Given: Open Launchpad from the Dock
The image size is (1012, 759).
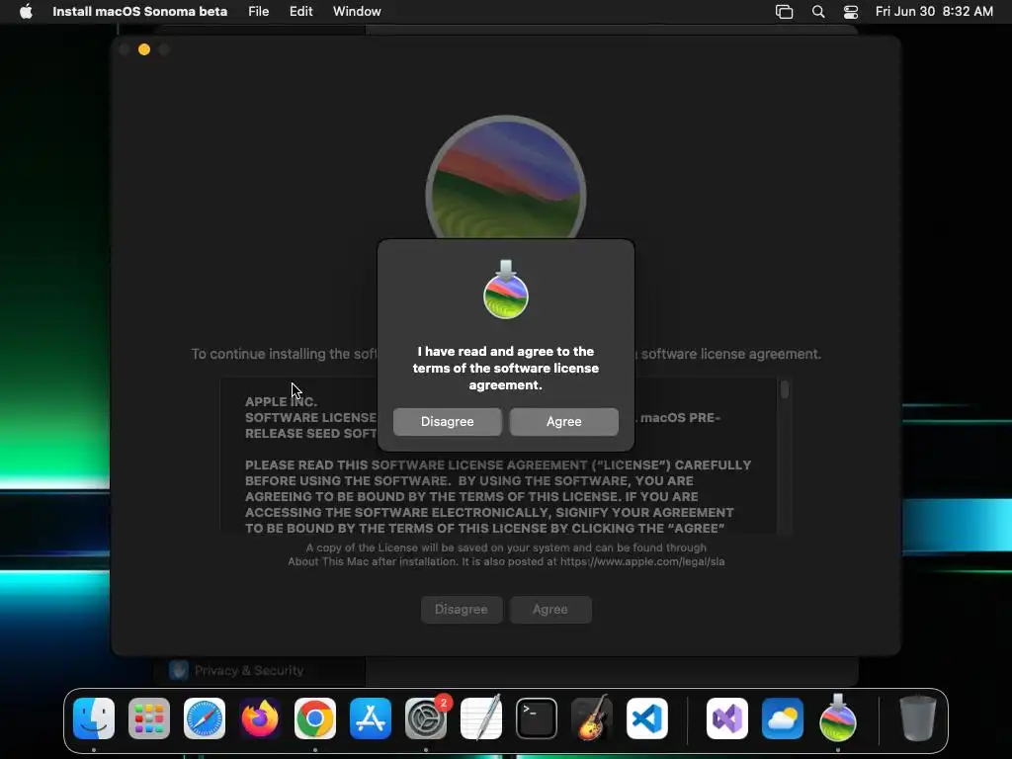Looking at the screenshot, I should (149, 718).
